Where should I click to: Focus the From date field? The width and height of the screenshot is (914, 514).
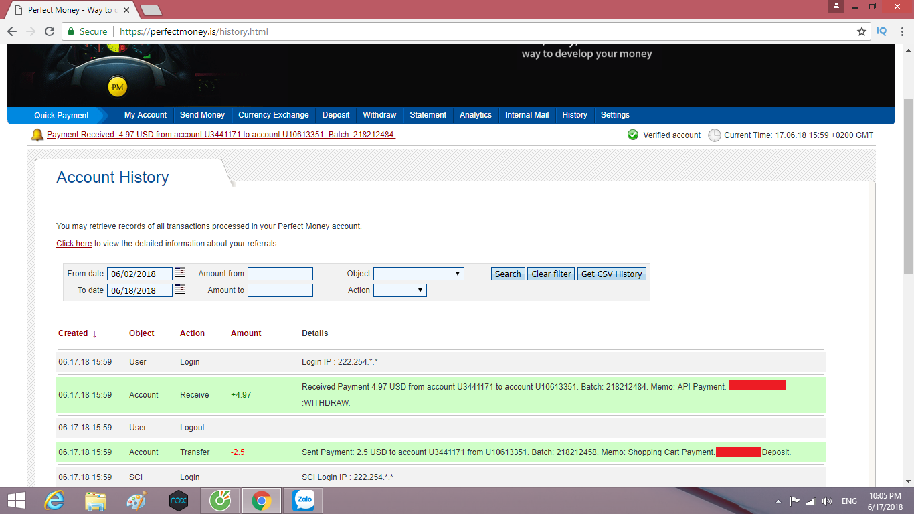click(x=140, y=274)
